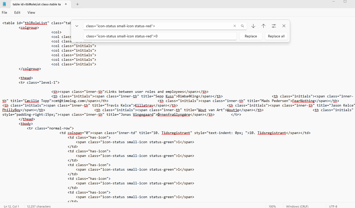Click the find previous up arrow
355x208 pixels.
pos(263,26)
